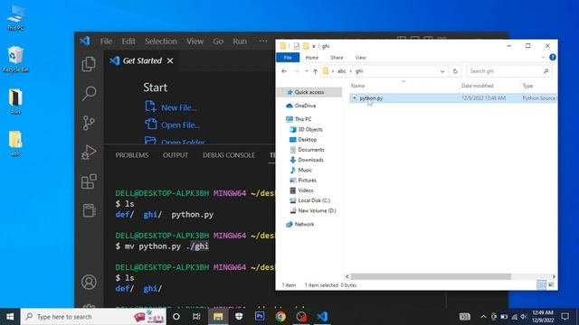Open the View ribbon tab in File Explorer
Screen dimensions: 579x325
pyautogui.click(x=360, y=58)
